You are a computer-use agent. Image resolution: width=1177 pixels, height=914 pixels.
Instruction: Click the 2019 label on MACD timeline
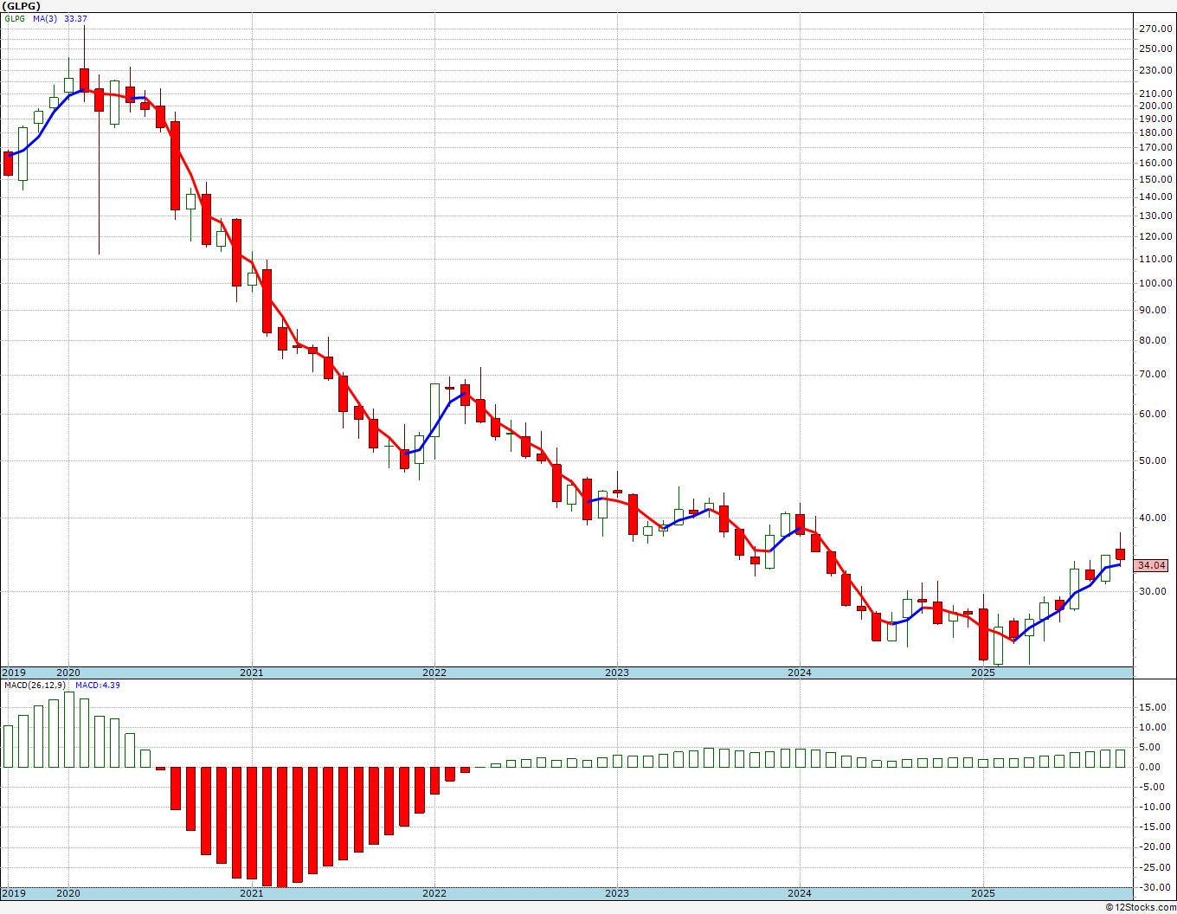point(14,893)
